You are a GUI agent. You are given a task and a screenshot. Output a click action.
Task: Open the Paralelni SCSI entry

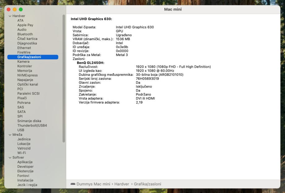tap(28, 93)
